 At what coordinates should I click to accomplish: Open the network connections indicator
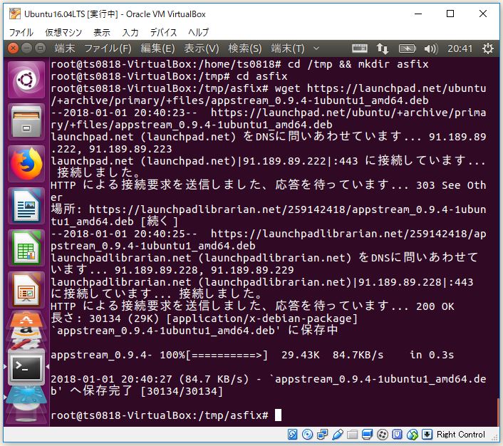(382, 48)
